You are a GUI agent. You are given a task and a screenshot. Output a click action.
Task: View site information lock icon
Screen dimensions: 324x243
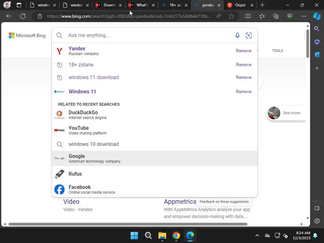coord(40,16)
